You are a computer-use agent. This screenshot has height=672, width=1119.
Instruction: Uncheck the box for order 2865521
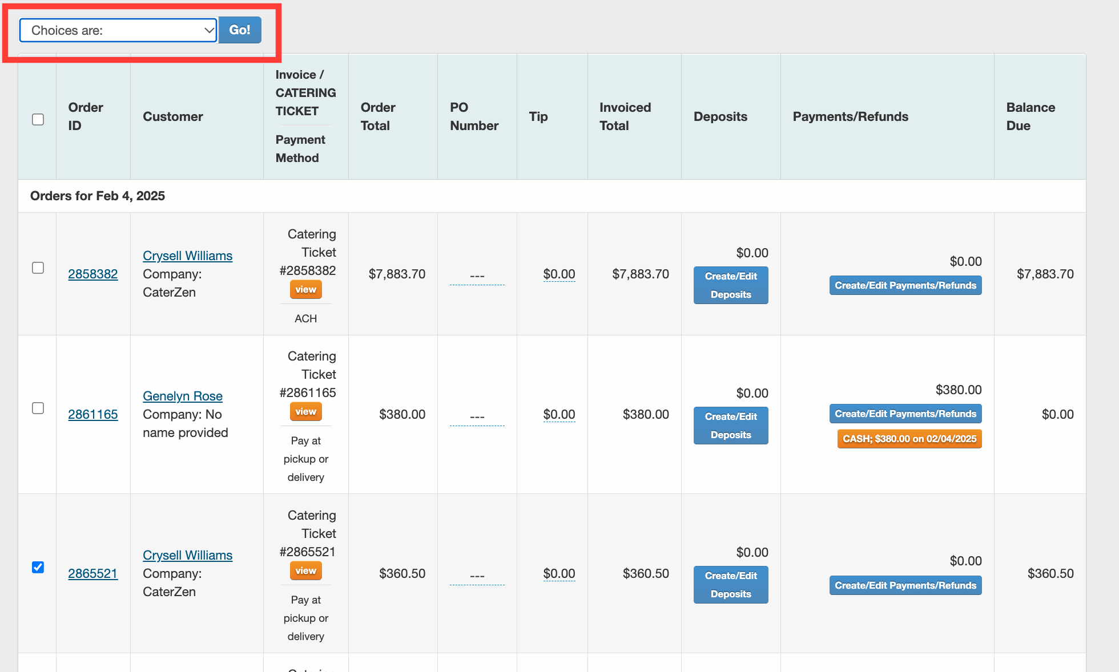[x=38, y=567]
